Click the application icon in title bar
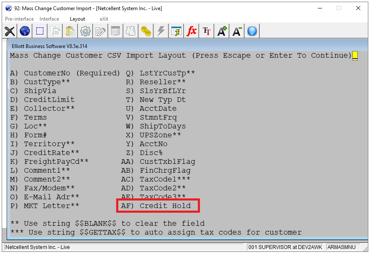 [8, 8]
